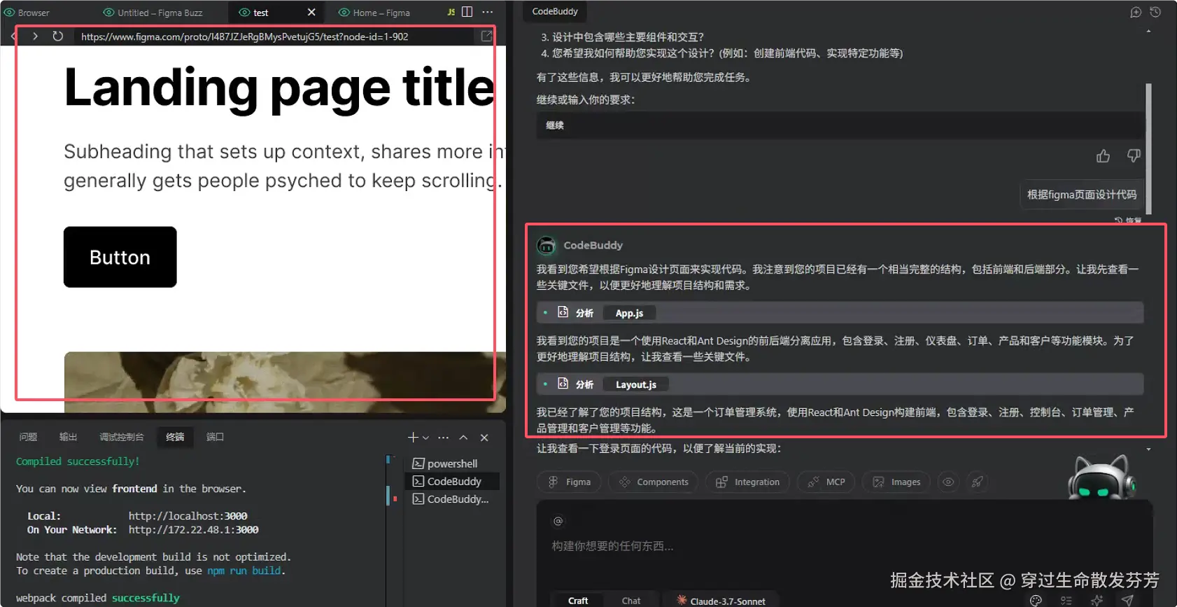Viewport: 1177px width, 607px height.
Task: Send the message with paper plane icon
Action: pos(1127,601)
